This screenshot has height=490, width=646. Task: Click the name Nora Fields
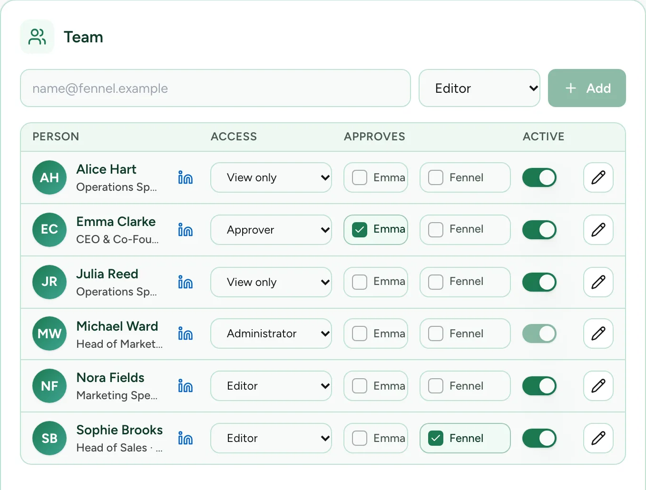pos(110,378)
